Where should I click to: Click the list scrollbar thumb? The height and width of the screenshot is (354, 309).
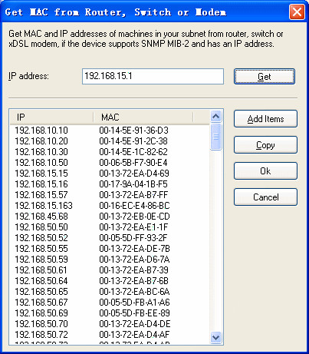(216, 137)
